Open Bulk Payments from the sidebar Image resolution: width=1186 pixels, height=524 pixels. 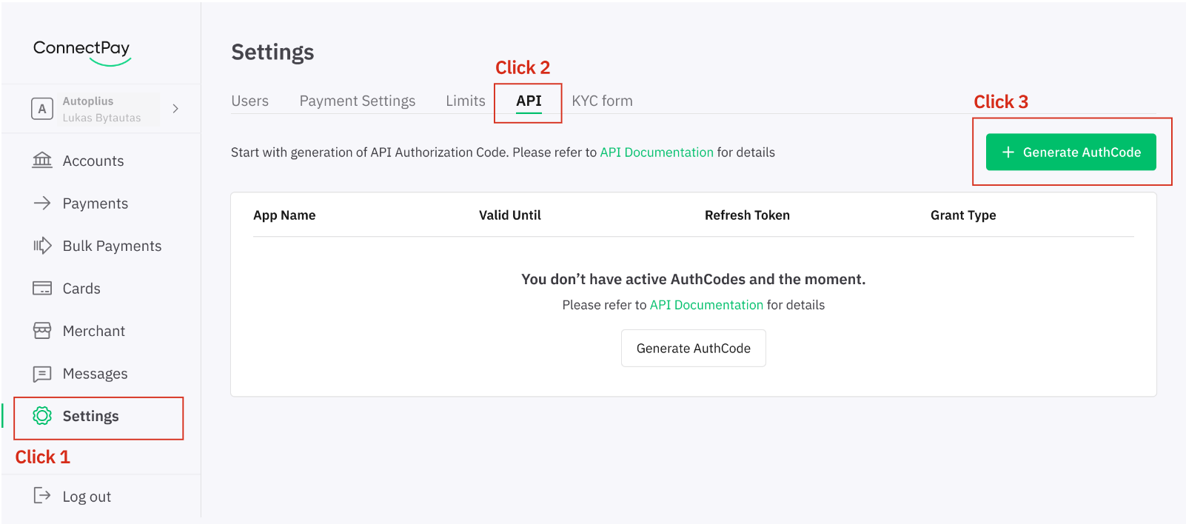(x=42, y=245)
